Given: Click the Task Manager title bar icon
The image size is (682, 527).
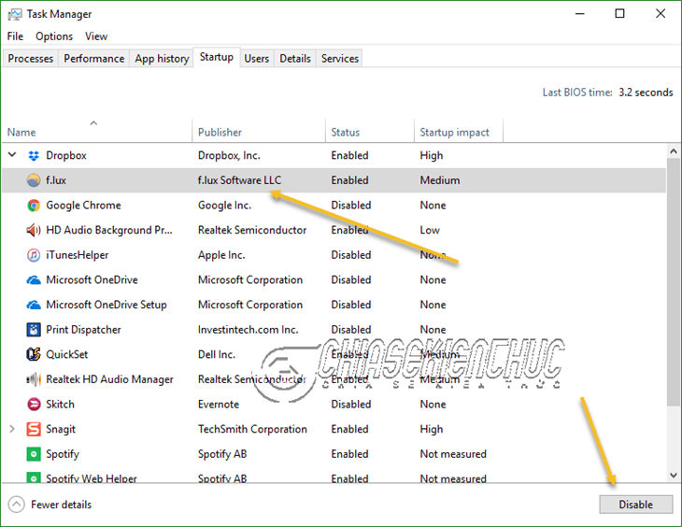Looking at the screenshot, I should coord(14,14).
